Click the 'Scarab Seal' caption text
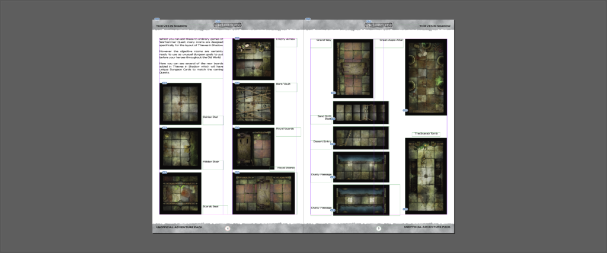 point(210,207)
